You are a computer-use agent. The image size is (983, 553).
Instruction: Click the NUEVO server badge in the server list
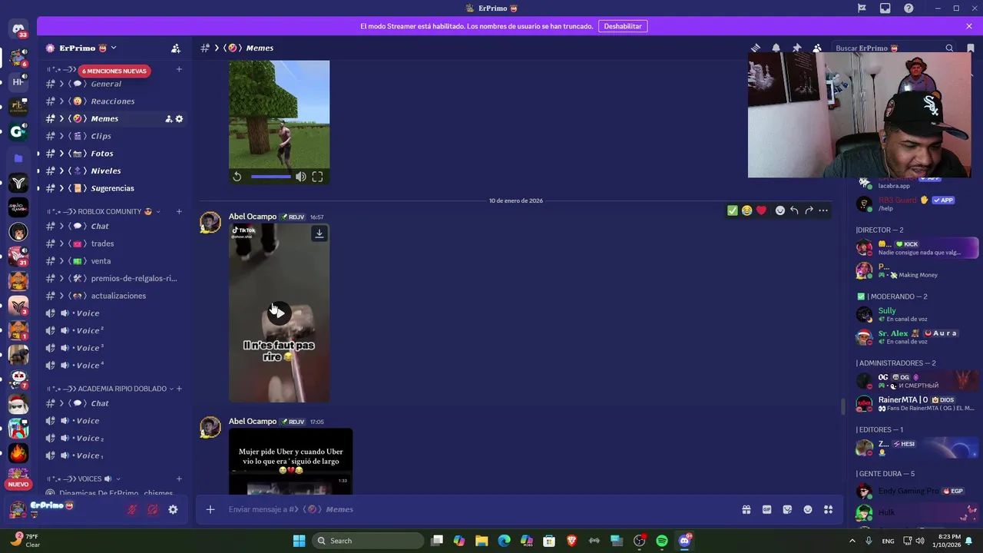click(18, 485)
